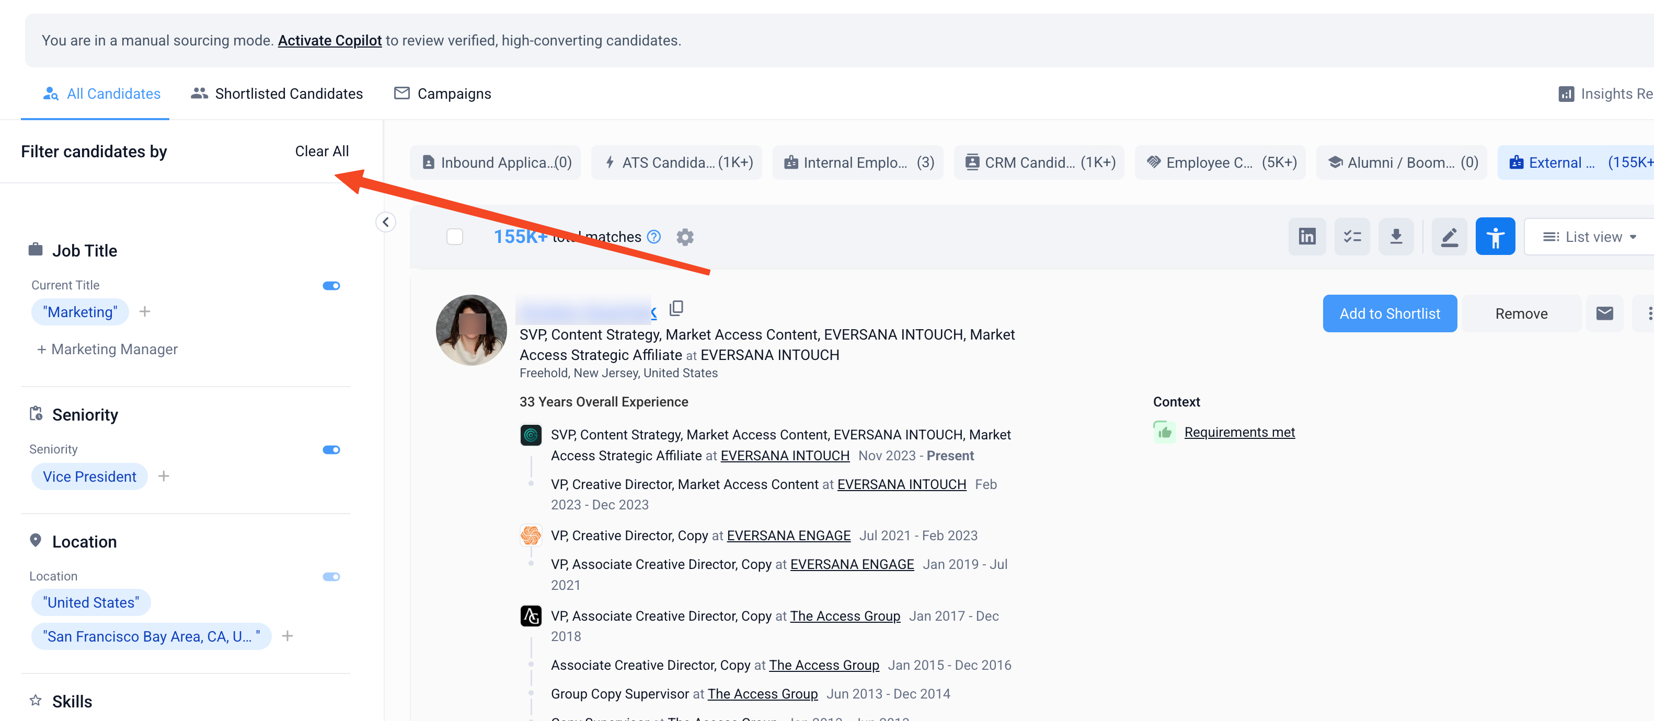1654x721 pixels.
Task: Click the envelope email candidate icon
Action: tap(1604, 313)
